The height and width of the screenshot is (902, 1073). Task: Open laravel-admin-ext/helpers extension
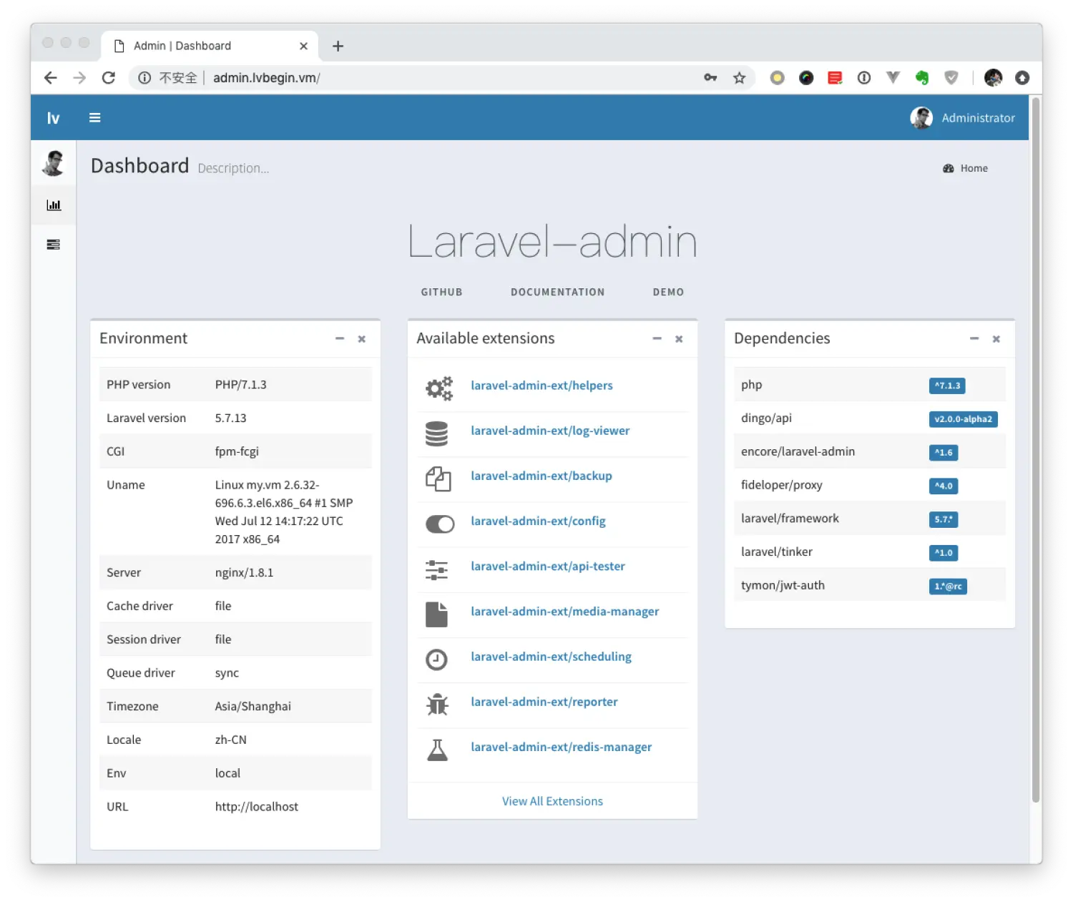[542, 386]
